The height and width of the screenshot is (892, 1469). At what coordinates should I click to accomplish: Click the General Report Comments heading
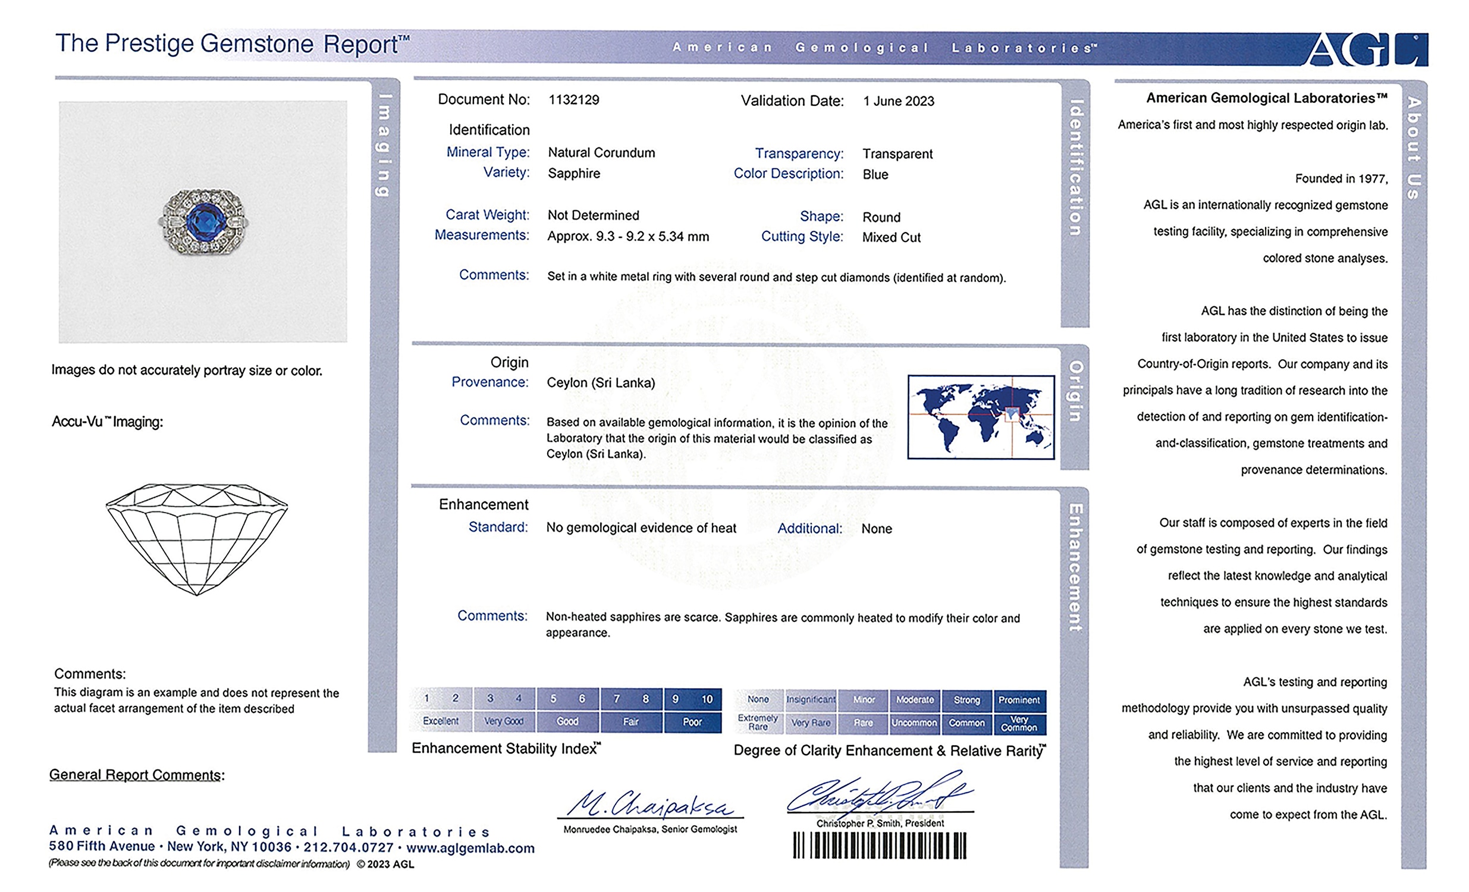point(137,774)
